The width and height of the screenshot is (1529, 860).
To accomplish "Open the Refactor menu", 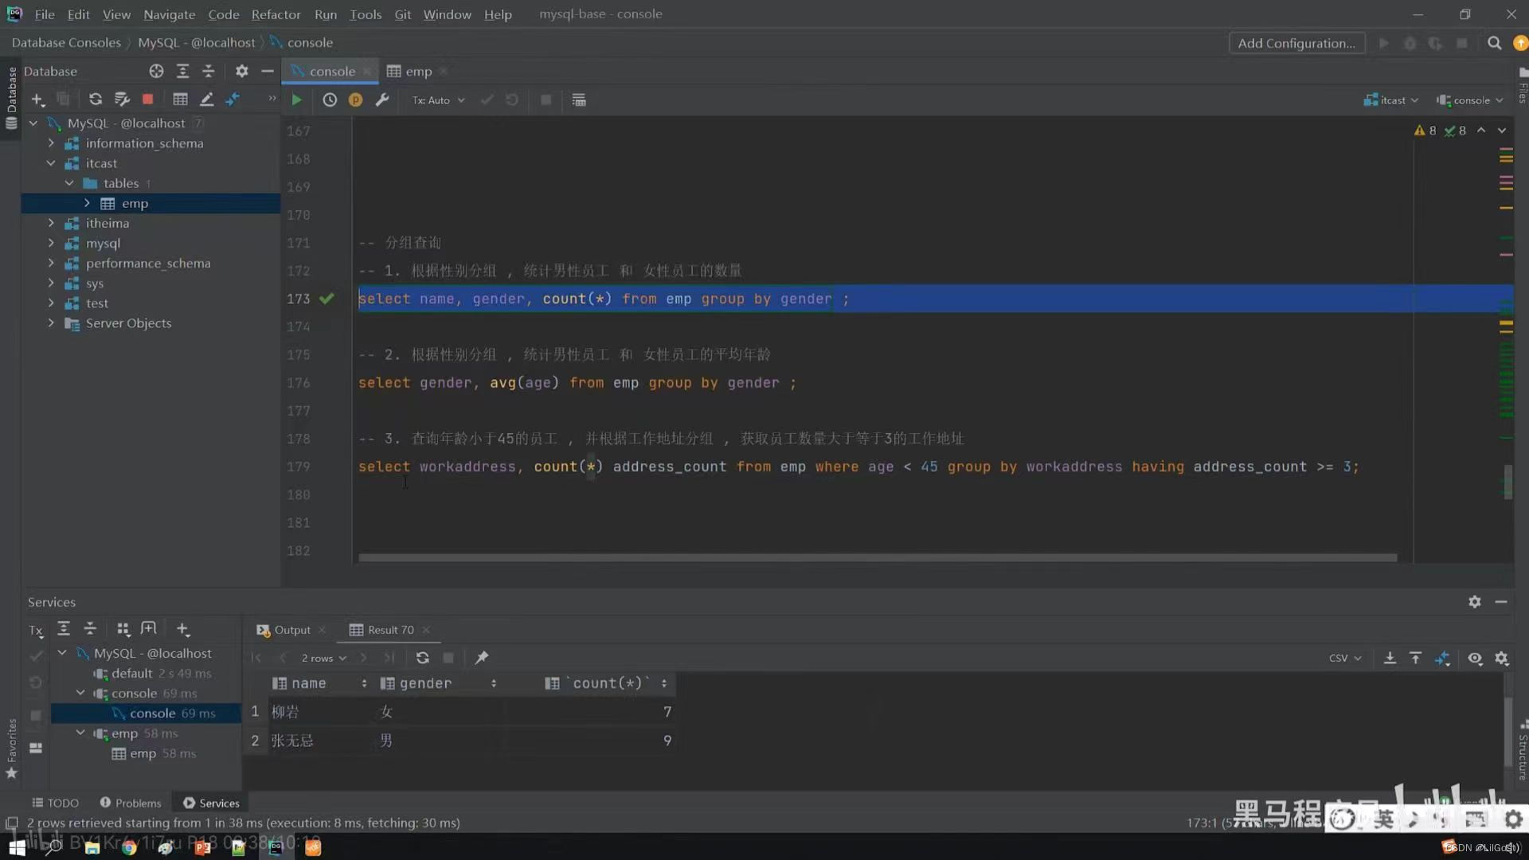I will coord(276,14).
